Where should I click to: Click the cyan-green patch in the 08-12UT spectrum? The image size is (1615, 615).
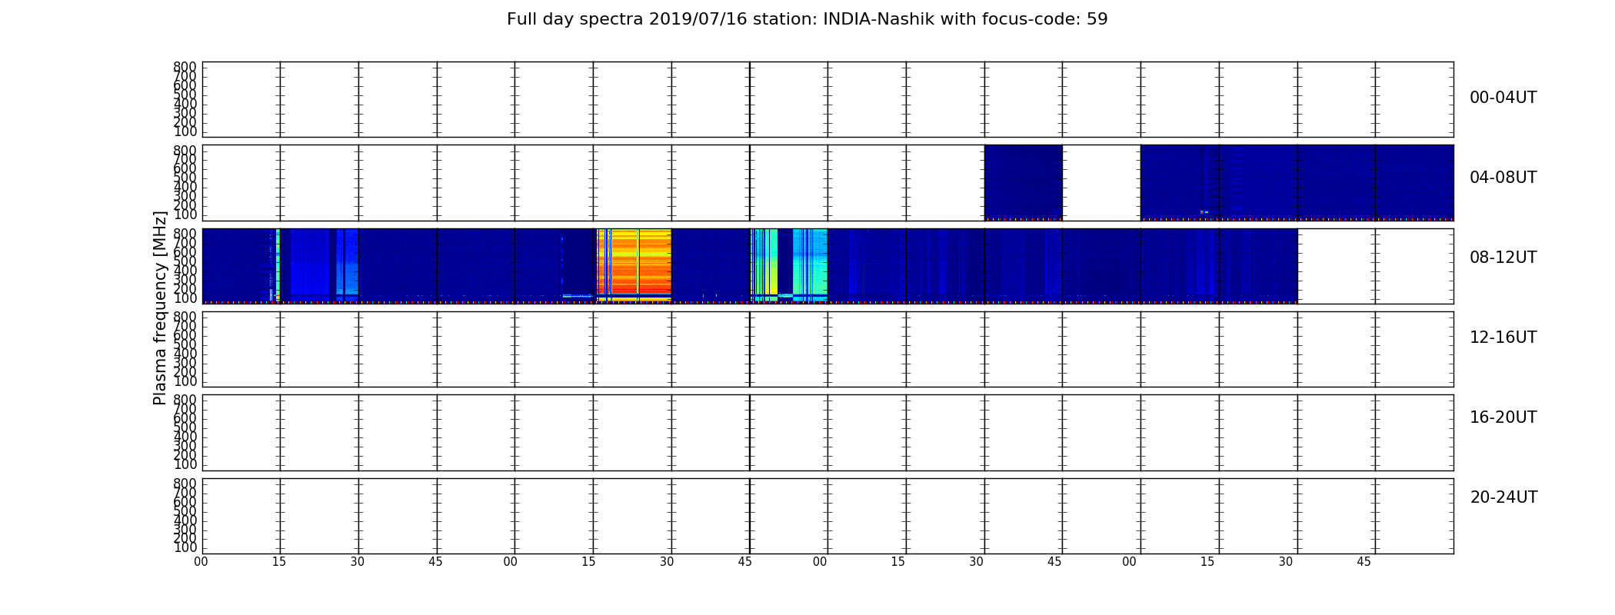[789, 265]
